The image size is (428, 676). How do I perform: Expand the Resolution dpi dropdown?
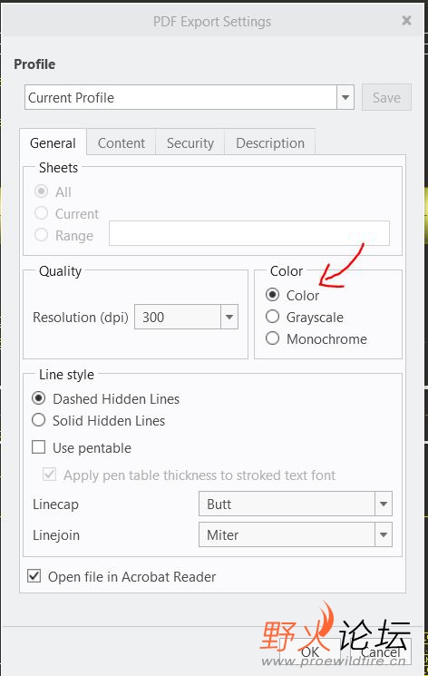tap(229, 317)
